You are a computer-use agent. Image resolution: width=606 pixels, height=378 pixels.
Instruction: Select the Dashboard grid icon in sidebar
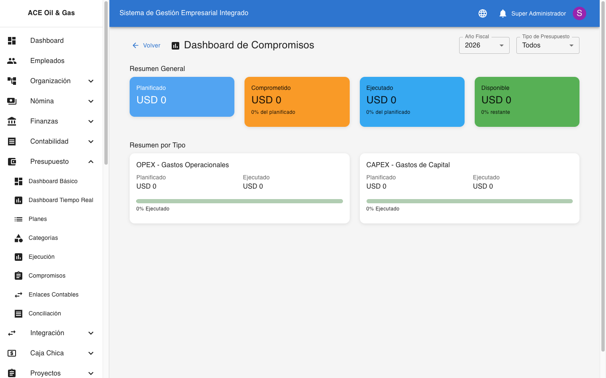click(x=12, y=40)
